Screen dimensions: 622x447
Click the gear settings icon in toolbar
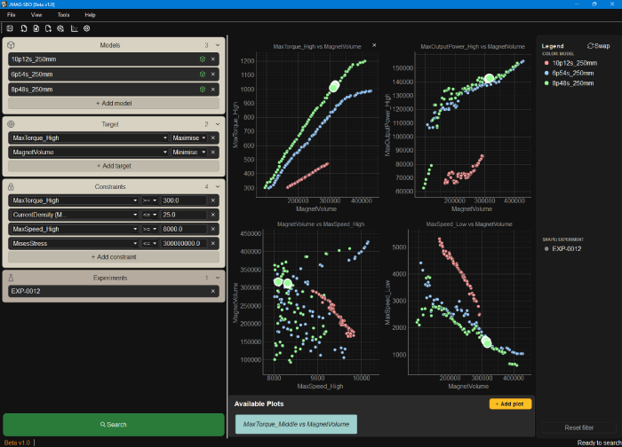click(x=87, y=28)
